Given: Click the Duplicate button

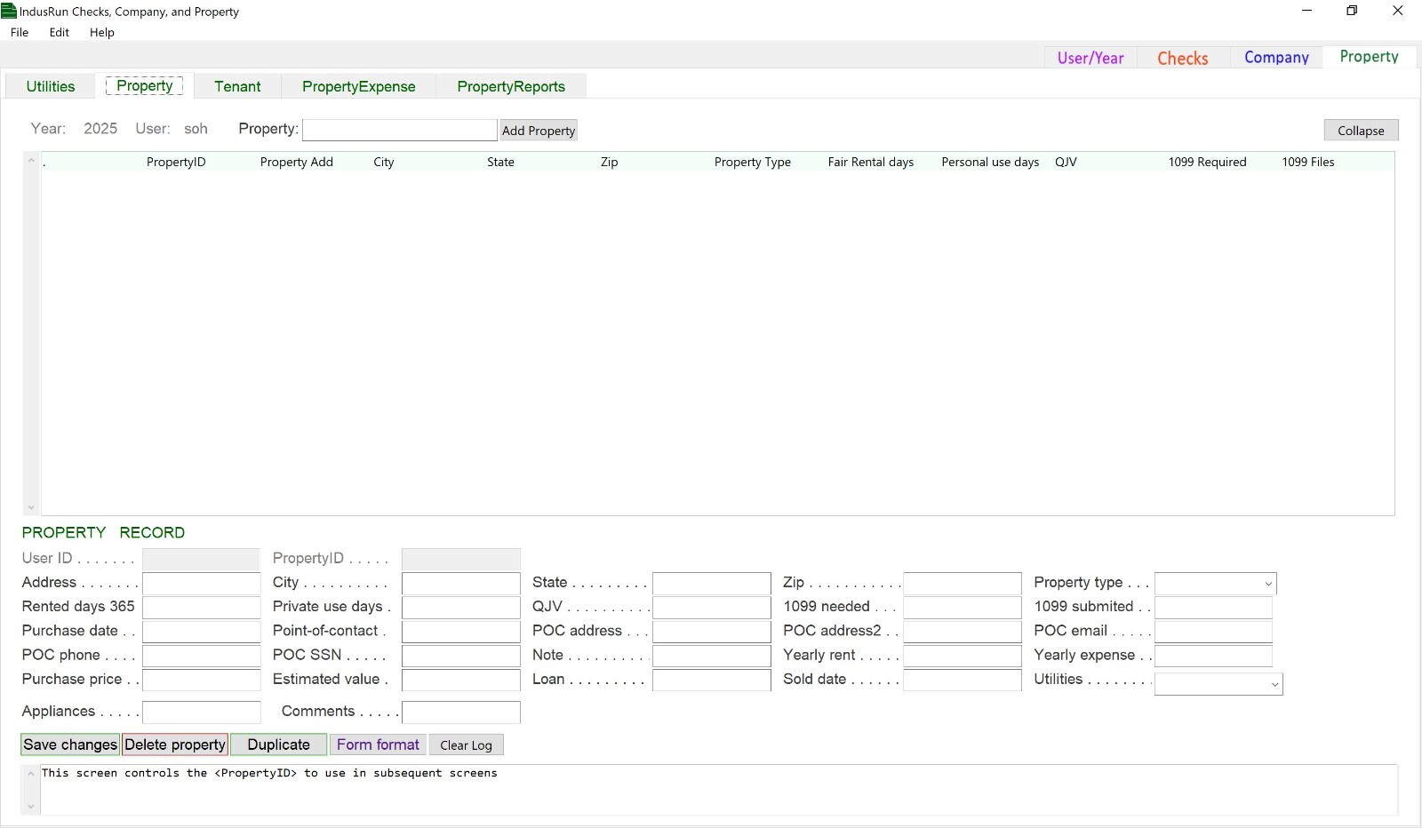Looking at the screenshot, I should coord(279,744).
